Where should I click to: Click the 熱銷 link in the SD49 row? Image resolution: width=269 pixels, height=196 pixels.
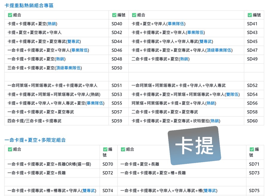coord(184,59)
